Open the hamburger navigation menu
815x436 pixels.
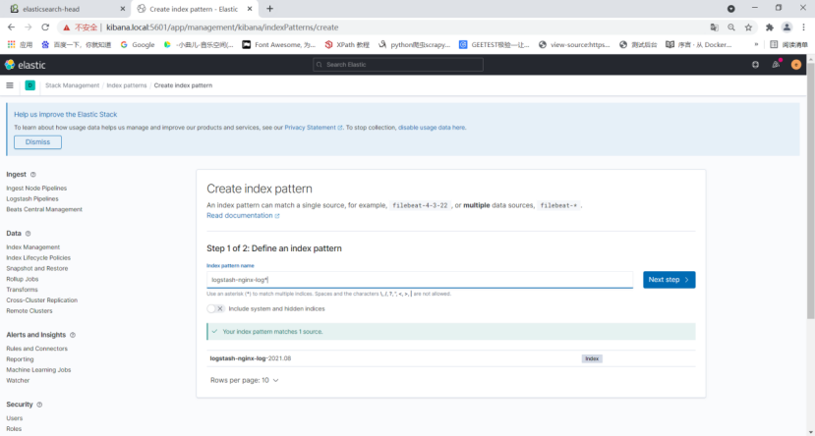click(10, 85)
